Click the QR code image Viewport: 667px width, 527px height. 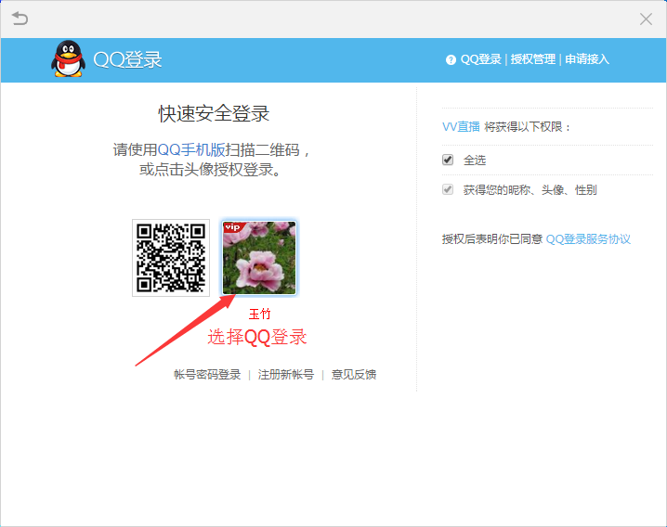171,258
